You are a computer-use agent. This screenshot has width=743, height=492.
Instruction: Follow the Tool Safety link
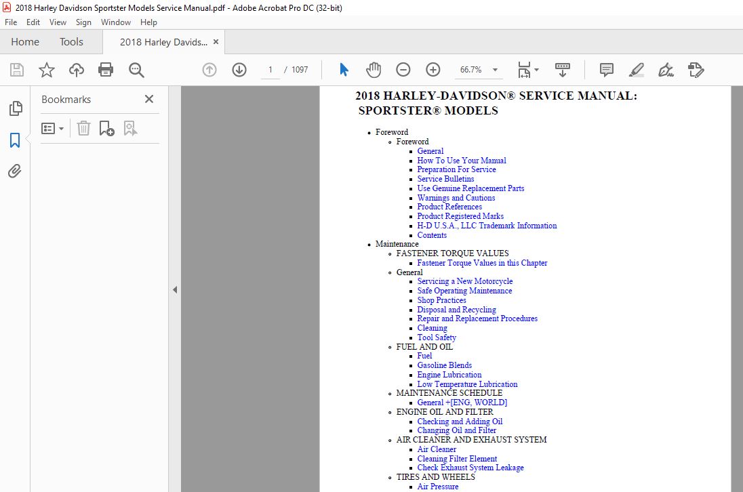click(x=437, y=337)
